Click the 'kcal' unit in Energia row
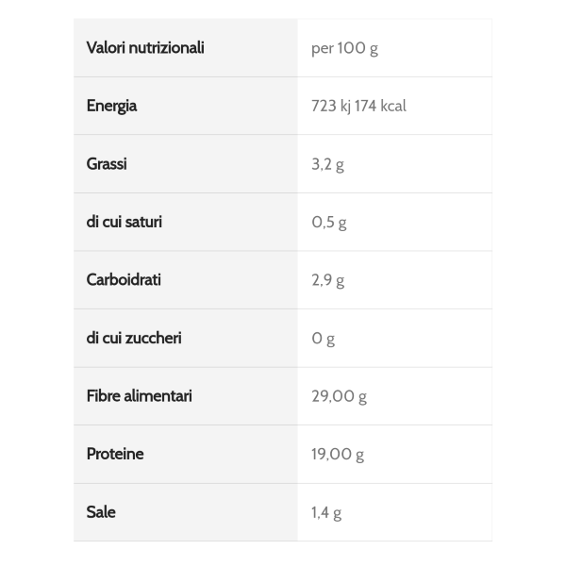The height and width of the screenshot is (566, 566). click(393, 106)
